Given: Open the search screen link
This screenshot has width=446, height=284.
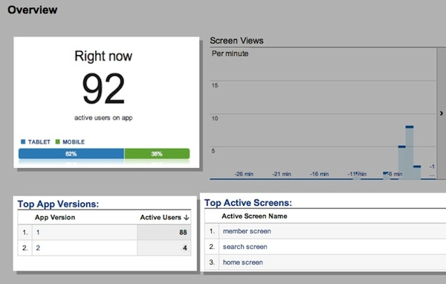Looking at the screenshot, I should 245,247.
